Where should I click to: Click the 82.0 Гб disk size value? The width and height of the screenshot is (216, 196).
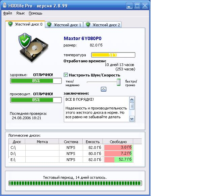tap(96, 45)
